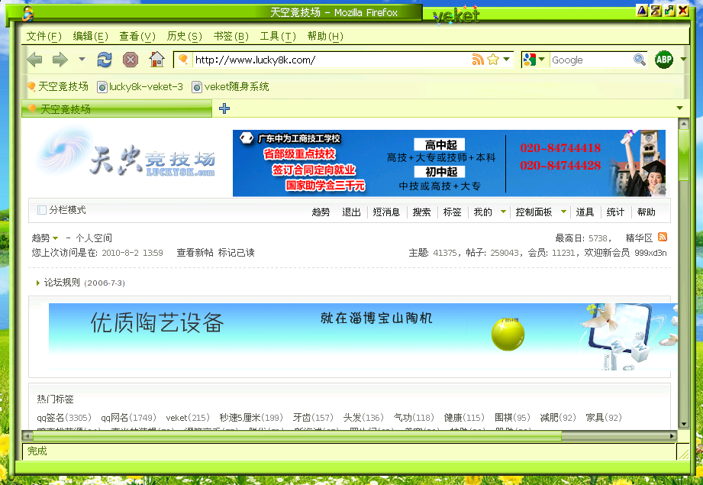Open a new tab with plus icon
The image size is (703, 485).
click(224, 108)
